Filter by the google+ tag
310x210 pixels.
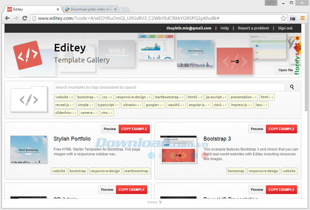pyautogui.click(x=155, y=105)
